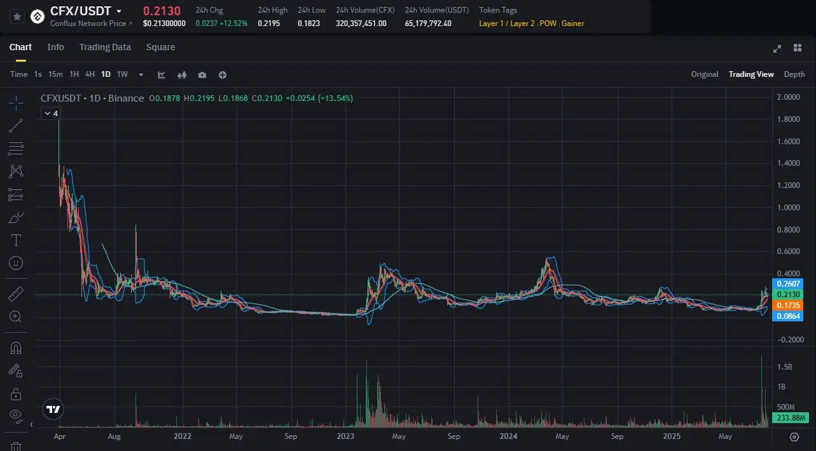
Task: Open the multi-chart layout grid icon
Action: click(x=797, y=48)
